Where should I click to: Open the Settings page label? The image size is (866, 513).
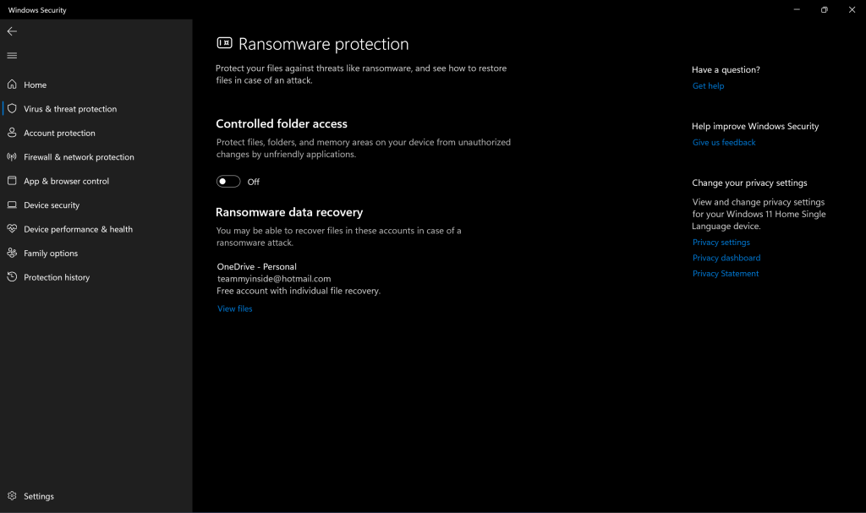[39, 496]
